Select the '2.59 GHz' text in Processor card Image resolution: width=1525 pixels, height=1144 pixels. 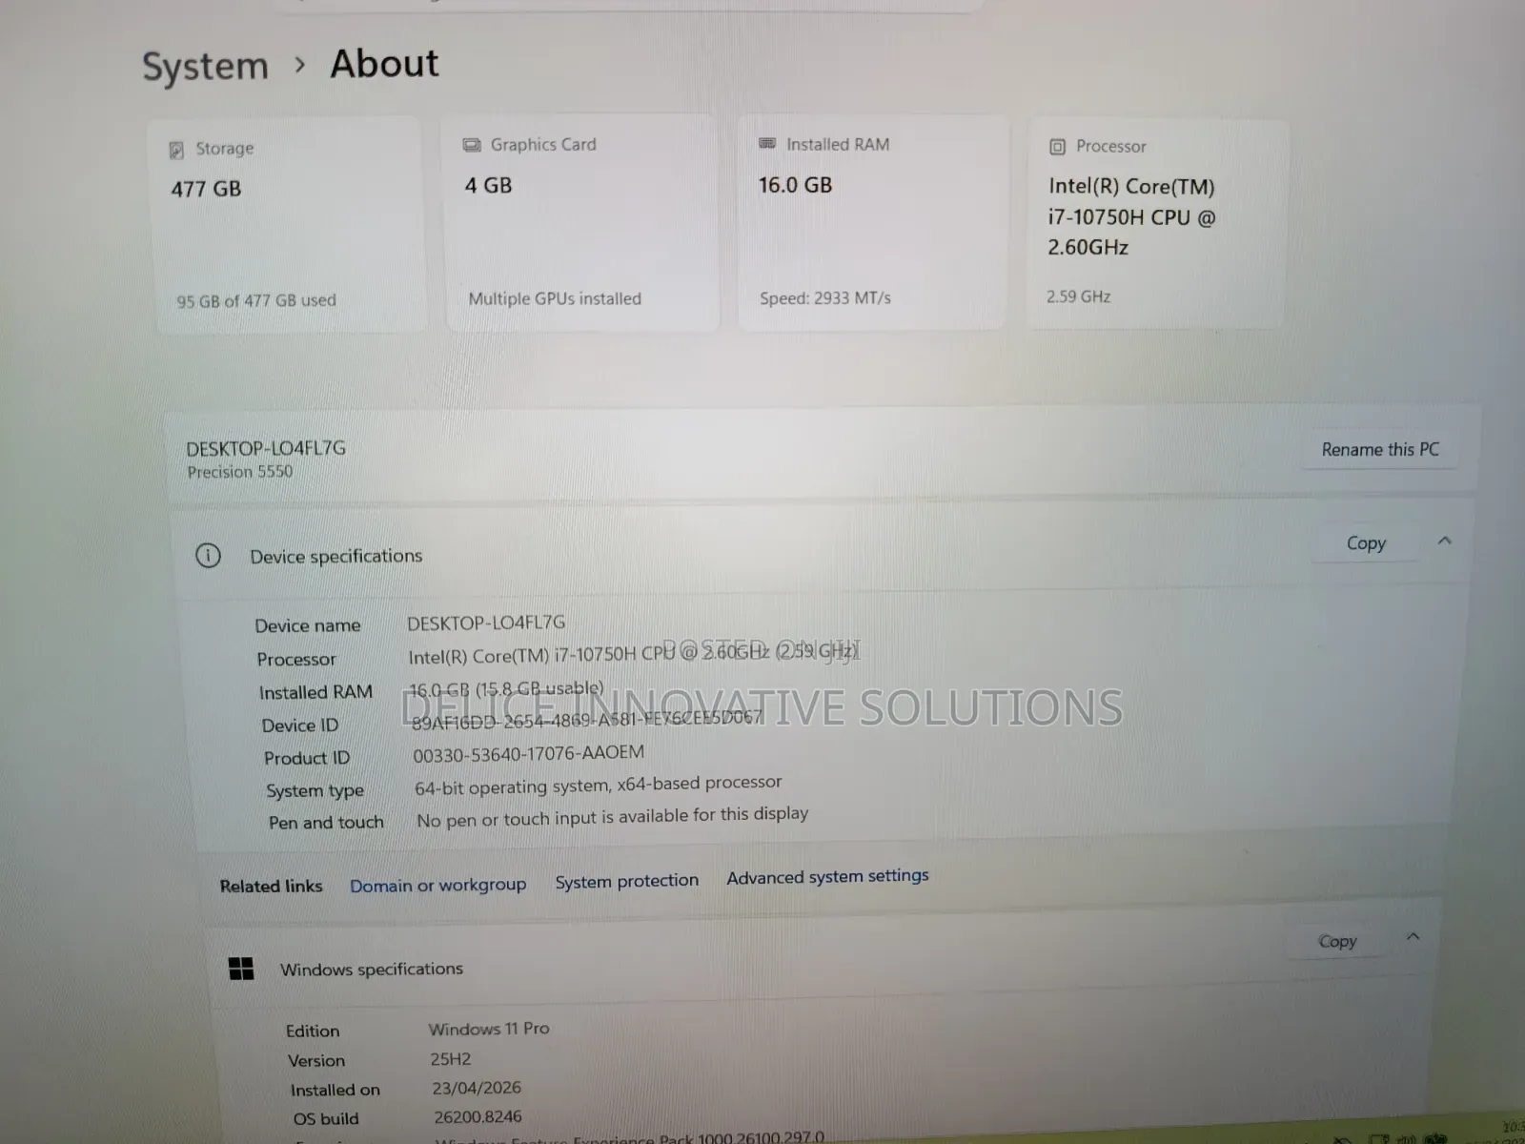click(x=1079, y=296)
